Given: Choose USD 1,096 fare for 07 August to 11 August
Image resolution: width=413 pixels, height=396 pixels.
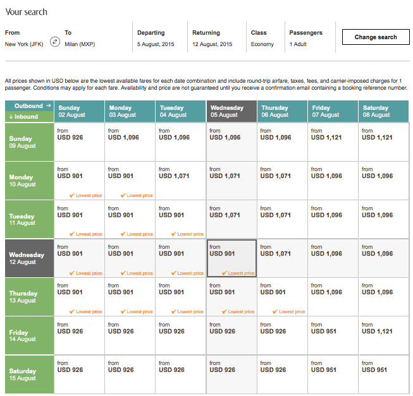Looking at the screenshot, I should (x=333, y=219).
